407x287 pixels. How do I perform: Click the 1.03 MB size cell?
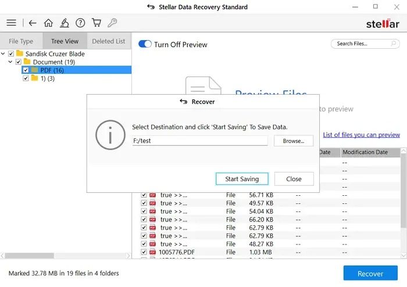260,252
